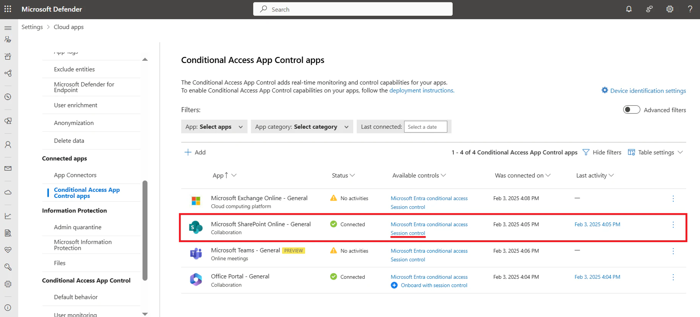Open the app launcher waffle icon

tap(8, 9)
